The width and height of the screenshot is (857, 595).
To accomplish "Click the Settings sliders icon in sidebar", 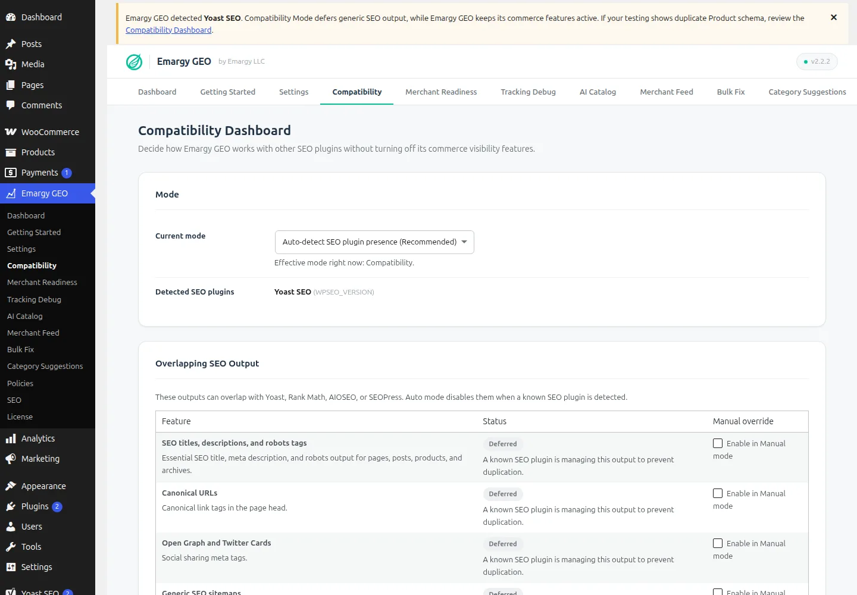I will [x=11, y=567].
